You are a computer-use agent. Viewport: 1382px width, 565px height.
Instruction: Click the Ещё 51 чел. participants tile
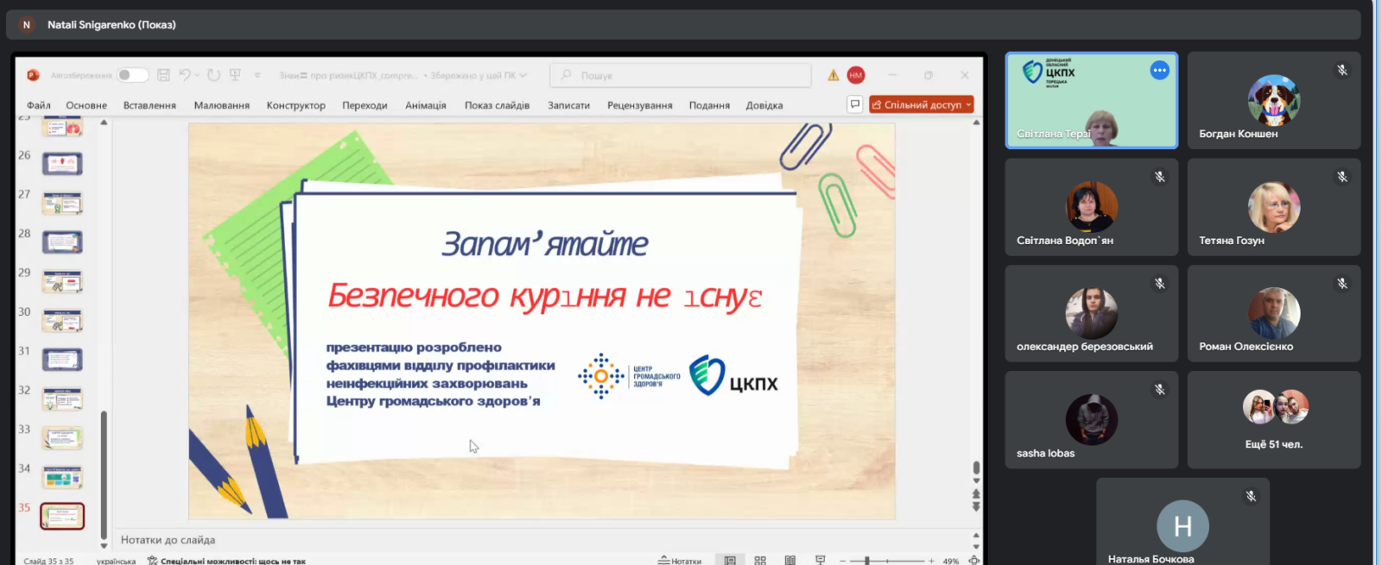click(1273, 420)
